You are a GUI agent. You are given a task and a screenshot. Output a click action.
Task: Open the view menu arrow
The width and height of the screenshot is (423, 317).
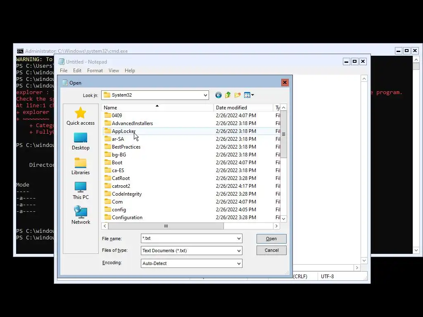(x=252, y=95)
